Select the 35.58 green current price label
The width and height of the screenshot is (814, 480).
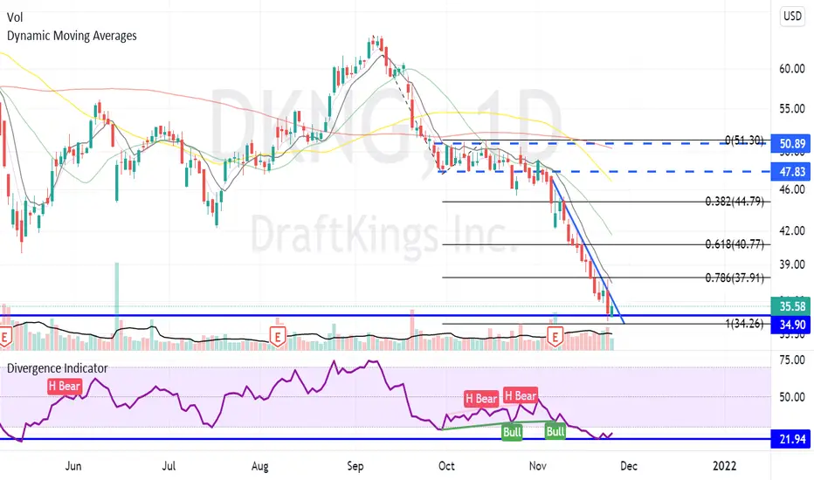pos(791,306)
